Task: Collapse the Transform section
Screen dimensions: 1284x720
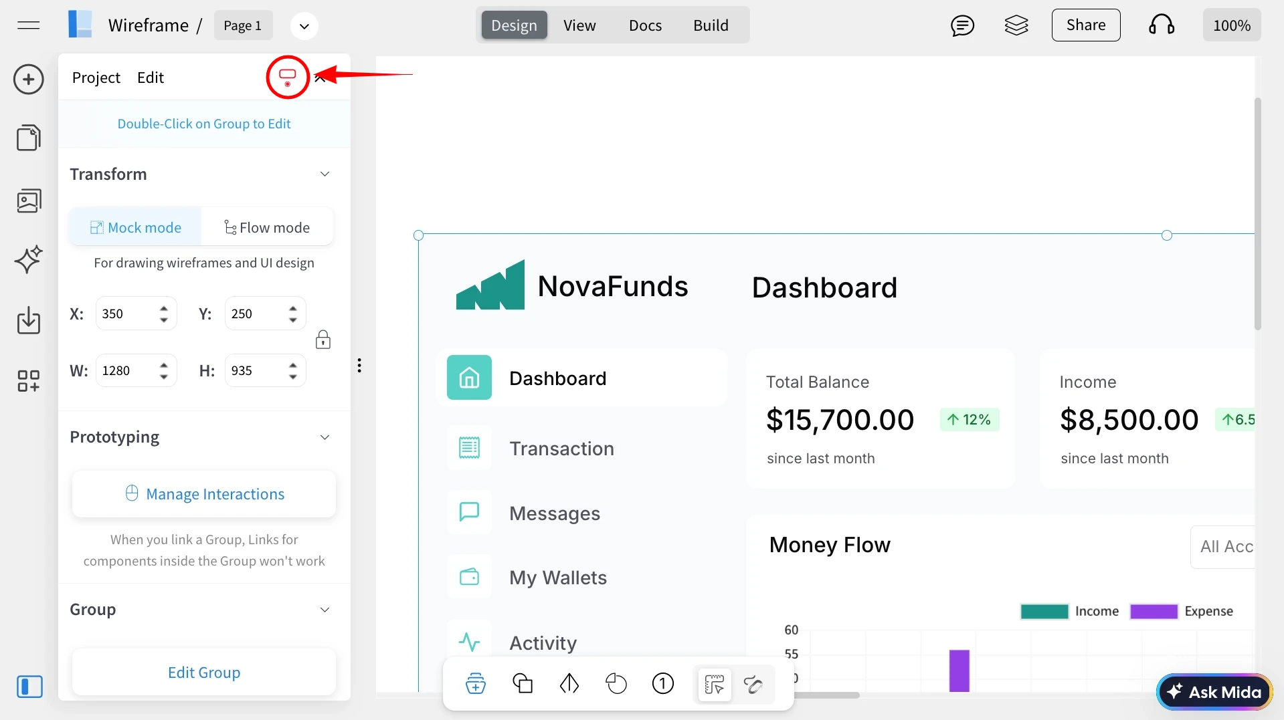Action: tap(325, 174)
